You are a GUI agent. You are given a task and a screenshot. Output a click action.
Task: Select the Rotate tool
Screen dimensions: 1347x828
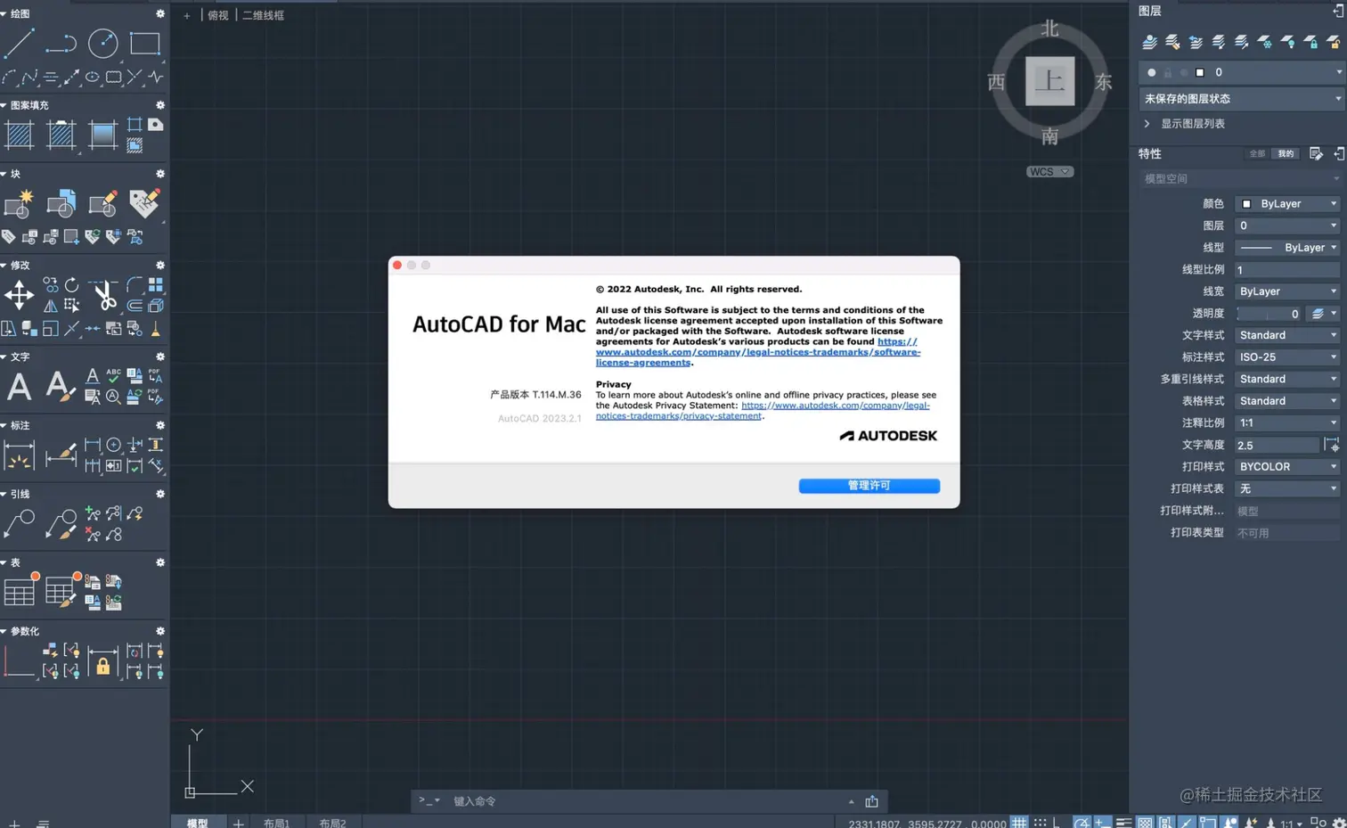71,285
